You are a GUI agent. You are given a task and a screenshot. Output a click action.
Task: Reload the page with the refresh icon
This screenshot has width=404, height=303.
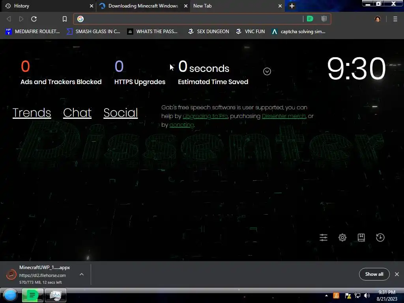click(34, 19)
